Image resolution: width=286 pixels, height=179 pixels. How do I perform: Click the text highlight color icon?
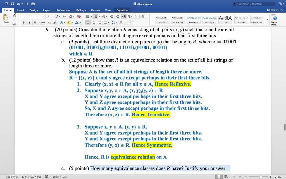pyautogui.click(x=69, y=22)
